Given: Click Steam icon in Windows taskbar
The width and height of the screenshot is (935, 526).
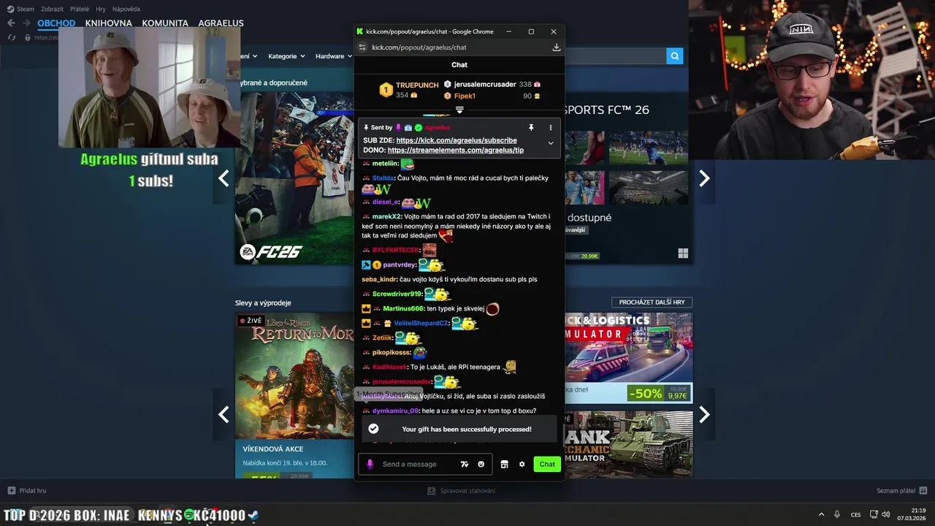Looking at the screenshot, I should pos(253,515).
